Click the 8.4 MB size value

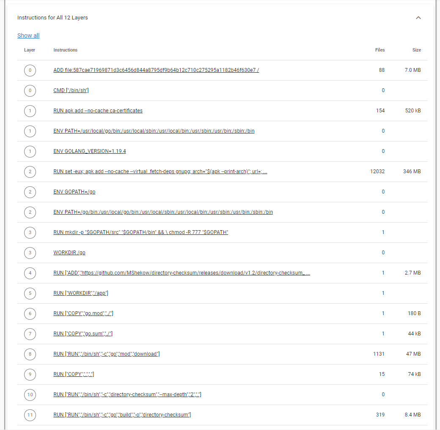[x=412, y=415]
